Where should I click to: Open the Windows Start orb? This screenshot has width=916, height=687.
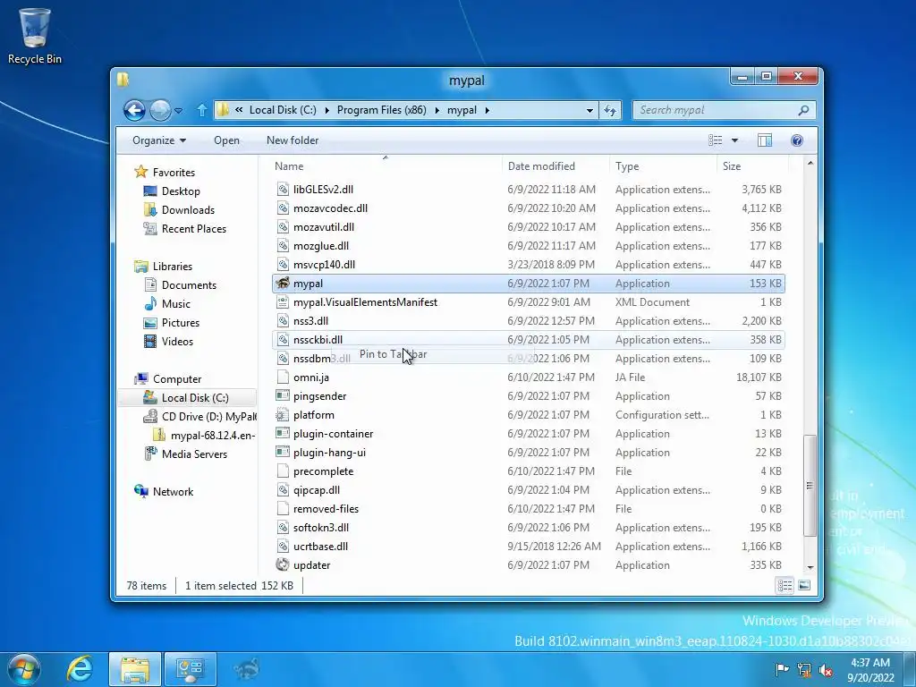pos(24,669)
